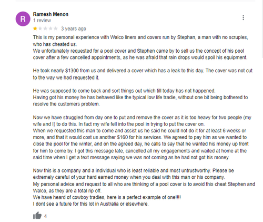Click the vertical scrollbar on right edge
The width and height of the screenshot is (263, 222).
[261, 29]
